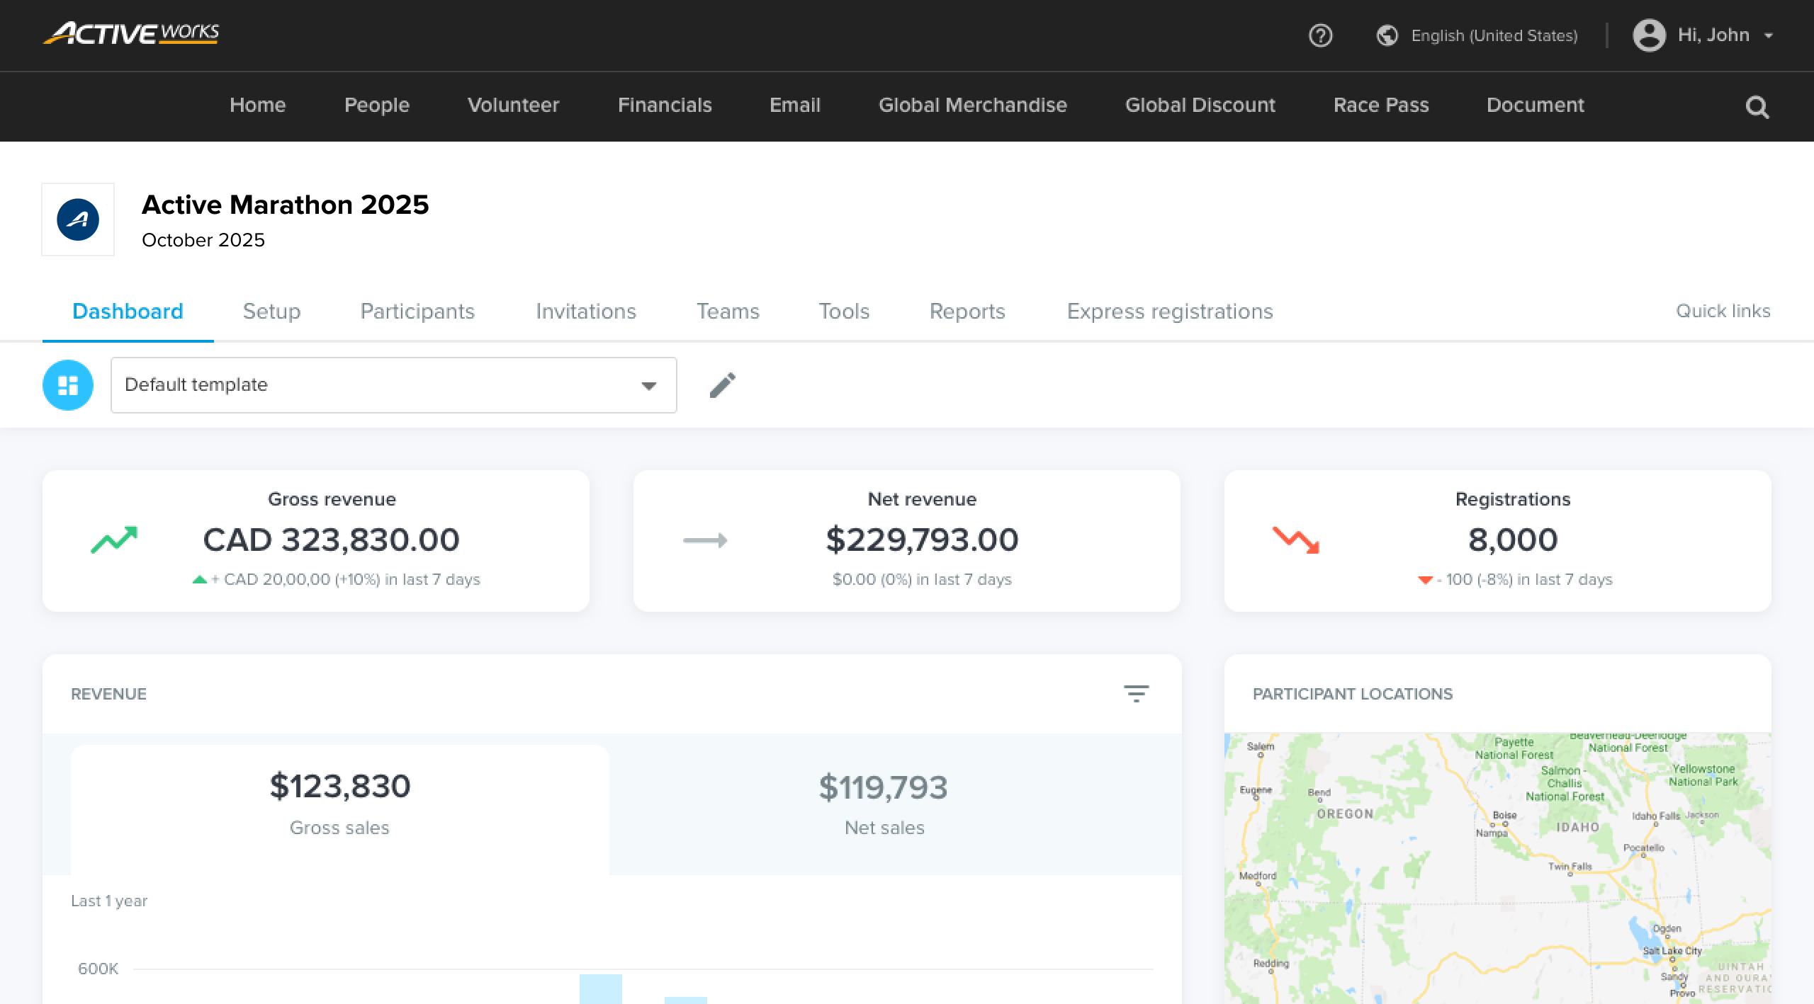Screen dimensions: 1814x1004
Task: Open Express registrations
Action: click(x=1170, y=312)
